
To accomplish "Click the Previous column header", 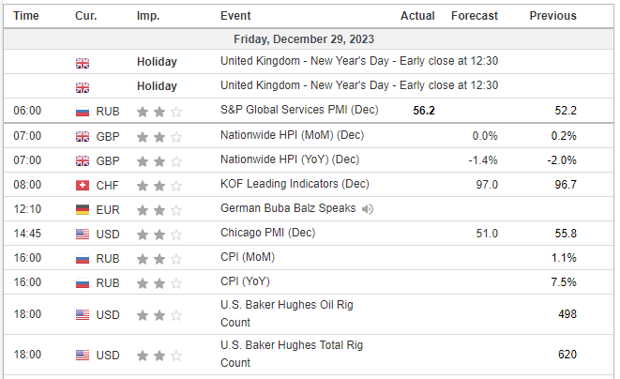I will pos(552,16).
